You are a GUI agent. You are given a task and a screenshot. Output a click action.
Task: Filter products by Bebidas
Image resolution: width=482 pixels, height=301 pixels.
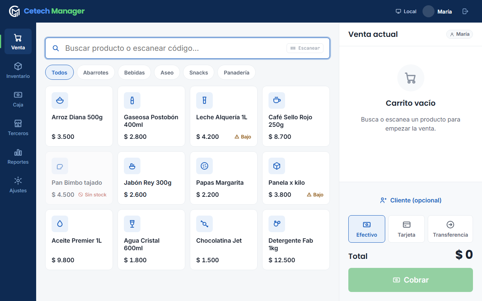[x=134, y=73]
